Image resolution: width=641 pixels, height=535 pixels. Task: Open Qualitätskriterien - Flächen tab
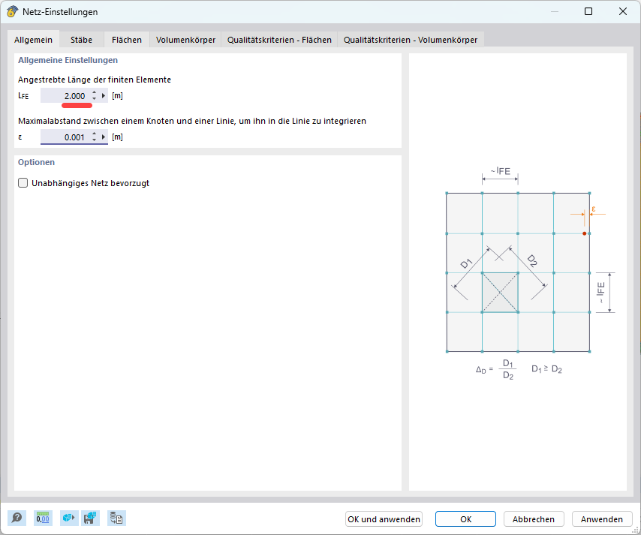(x=279, y=40)
